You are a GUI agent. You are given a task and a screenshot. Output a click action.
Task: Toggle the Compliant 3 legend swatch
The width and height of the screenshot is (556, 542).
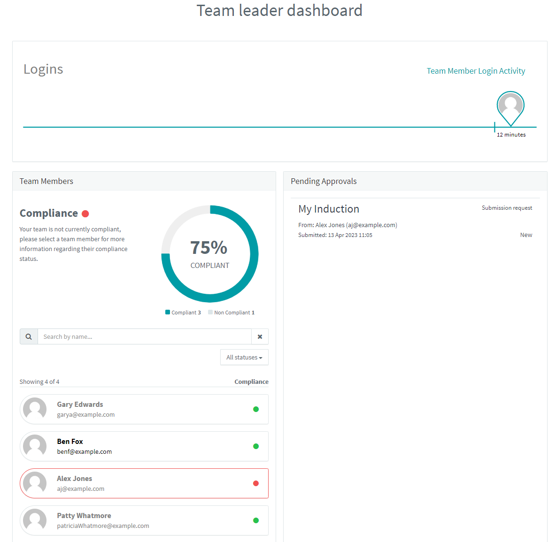(168, 312)
